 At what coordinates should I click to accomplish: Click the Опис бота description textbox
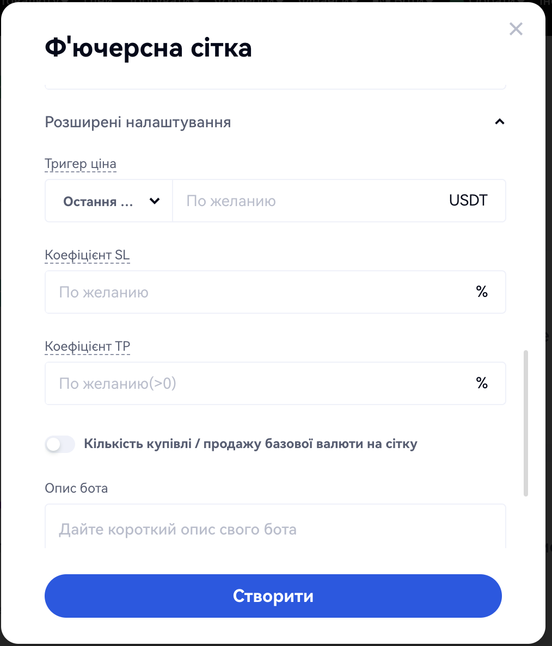click(275, 529)
